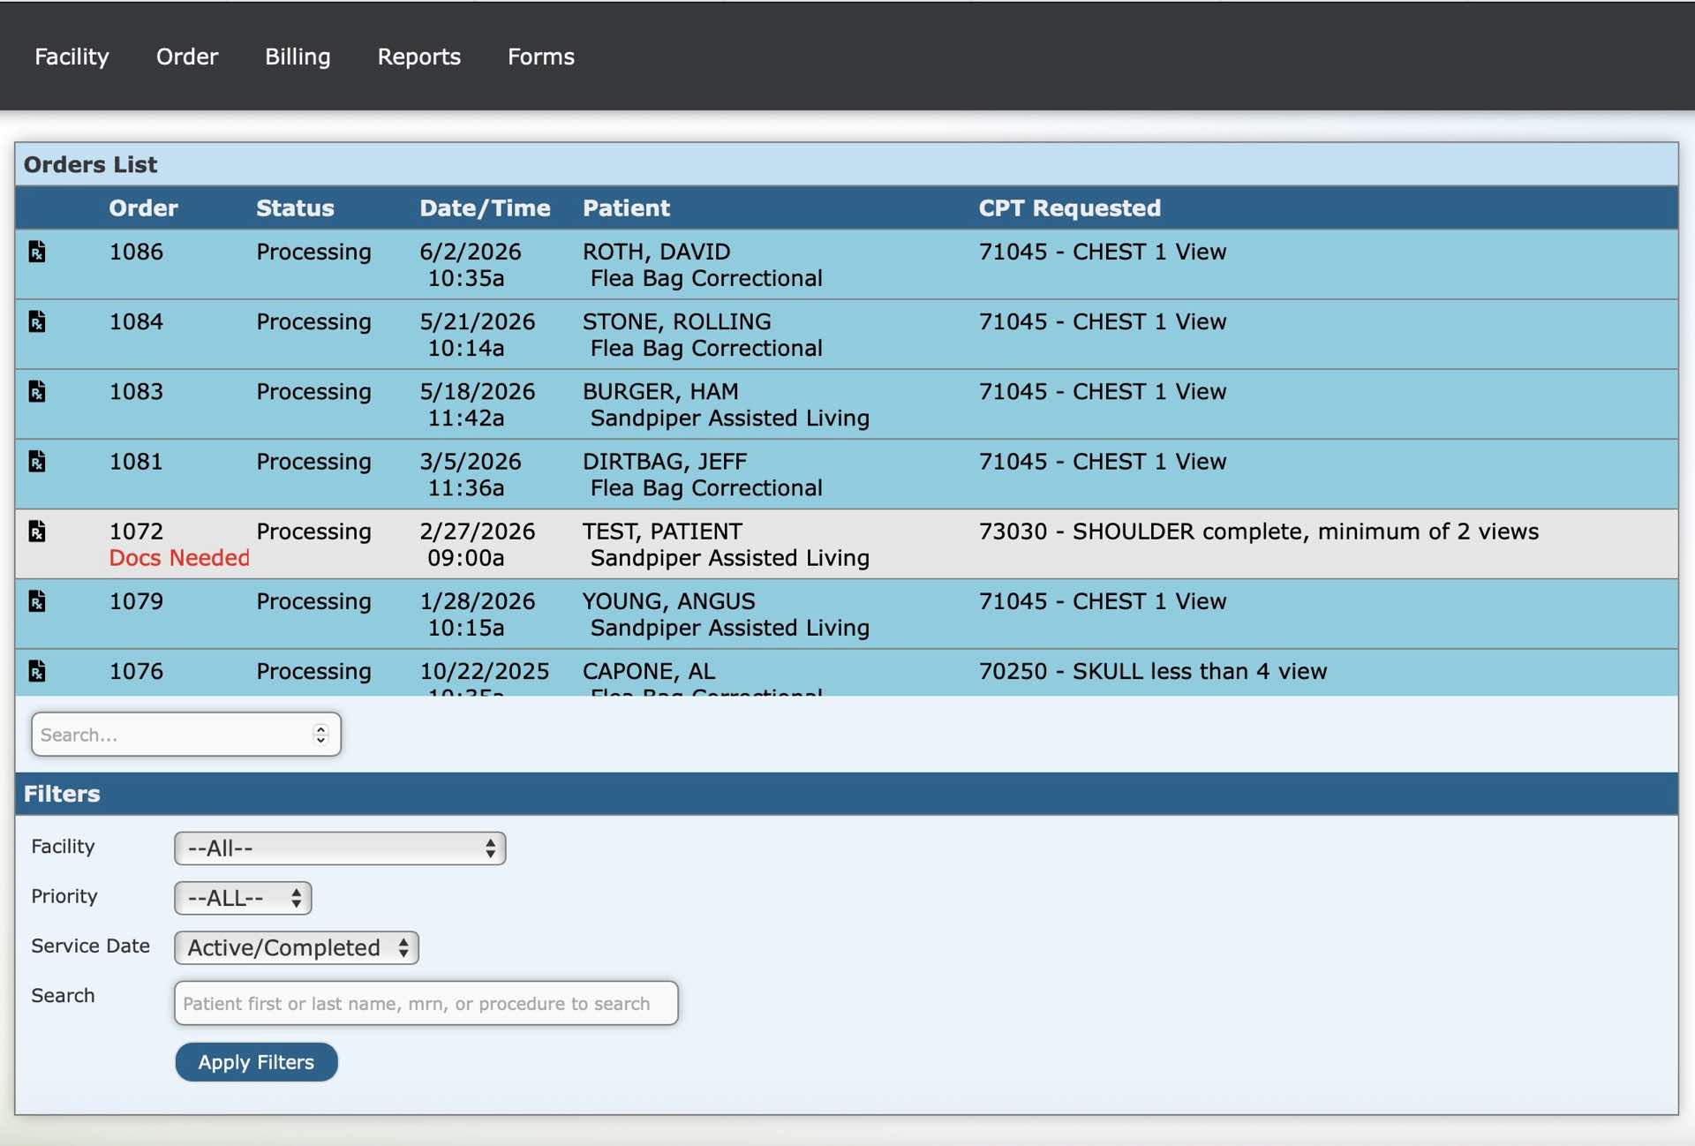The width and height of the screenshot is (1695, 1146).
Task: Click the Processing status of order 1072
Action: coord(313,531)
